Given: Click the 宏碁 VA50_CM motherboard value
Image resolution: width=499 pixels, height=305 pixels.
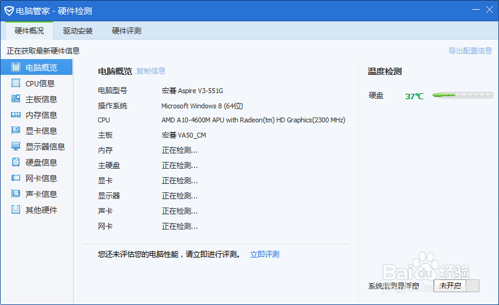Looking at the screenshot, I should (x=184, y=135).
